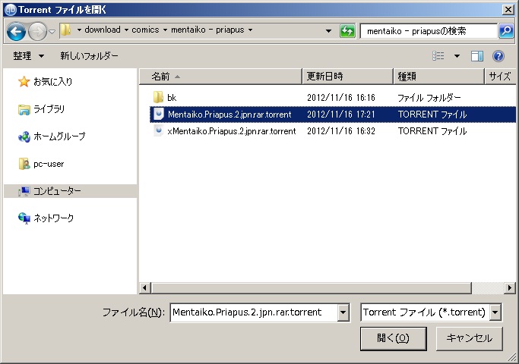Click the icon of xMentaiko.Priapus.2.jpn.rar.torrent
Image resolution: width=519 pixels, height=364 pixels.
(x=159, y=130)
